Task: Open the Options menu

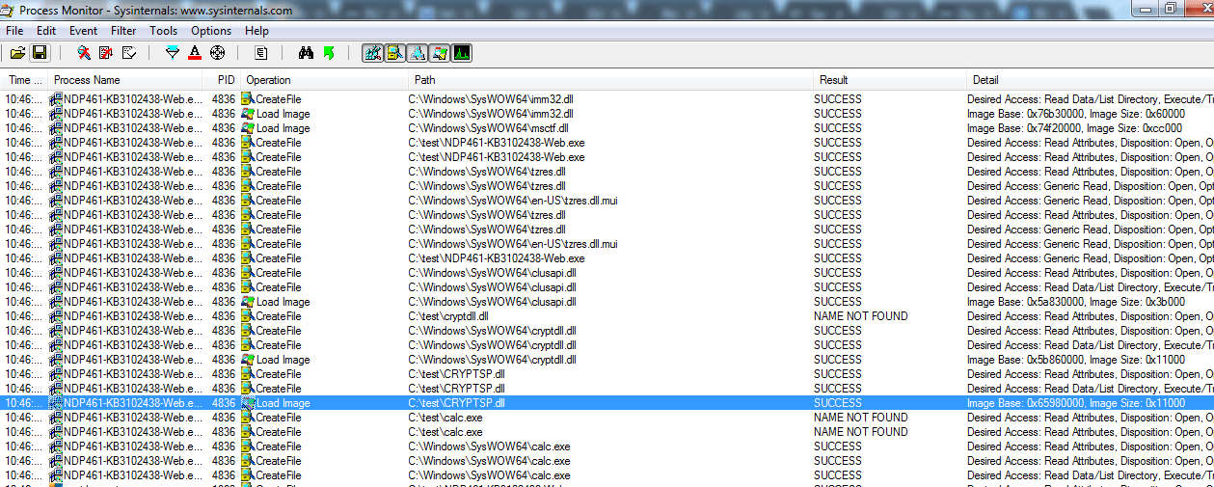Action: pos(211,31)
